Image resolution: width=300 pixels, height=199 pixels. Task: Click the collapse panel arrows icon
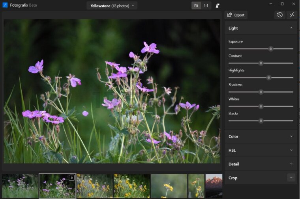tap(292, 15)
